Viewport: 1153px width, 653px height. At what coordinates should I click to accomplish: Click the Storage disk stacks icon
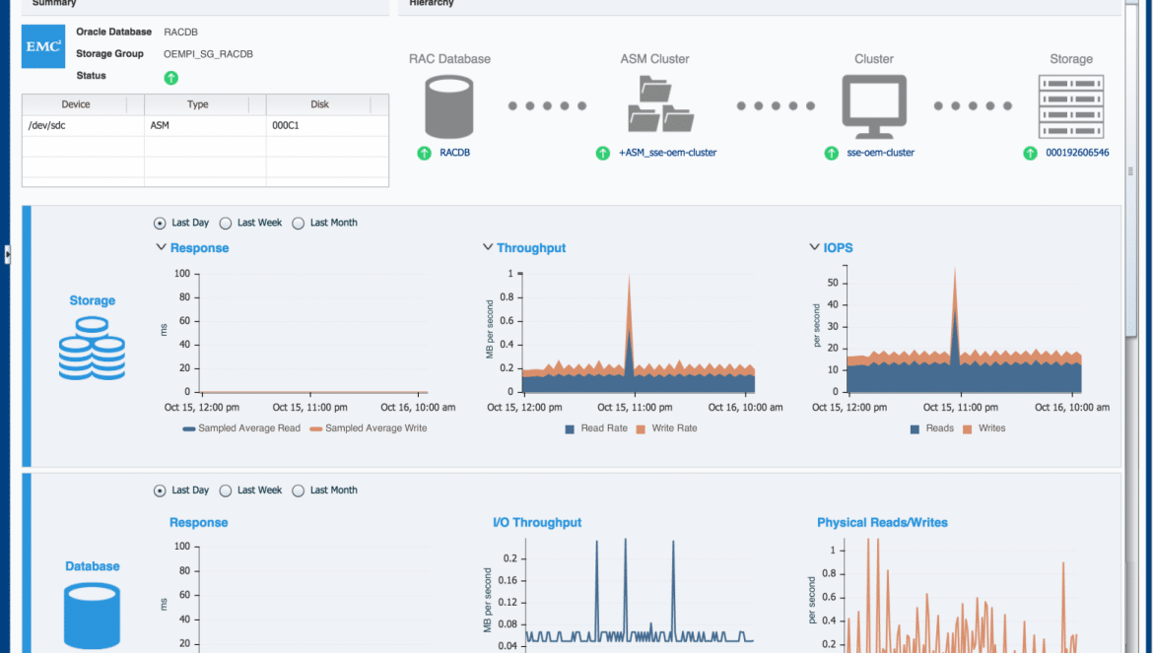pos(92,349)
